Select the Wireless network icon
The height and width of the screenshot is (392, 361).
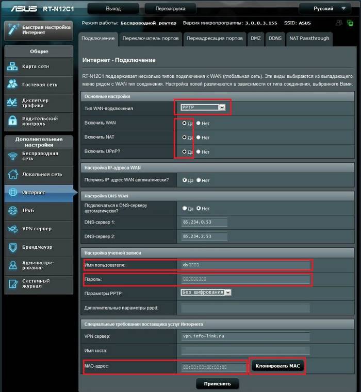point(13,156)
